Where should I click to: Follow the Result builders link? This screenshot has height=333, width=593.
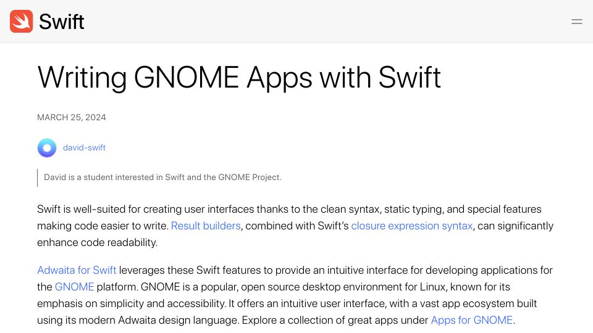pos(206,226)
